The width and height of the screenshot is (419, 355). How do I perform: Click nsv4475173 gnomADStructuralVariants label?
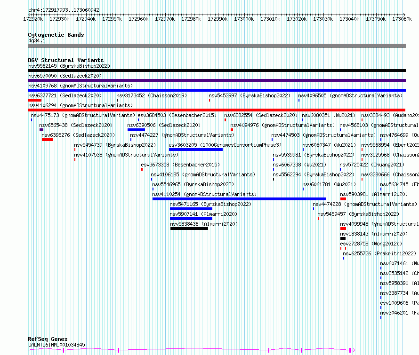click(83, 115)
